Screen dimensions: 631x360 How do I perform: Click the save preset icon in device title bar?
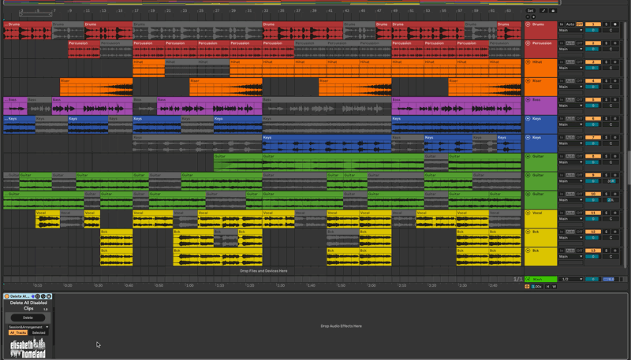pyautogui.click(x=49, y=296)
